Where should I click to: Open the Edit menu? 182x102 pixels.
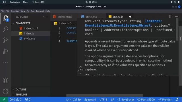coord(7,11)
